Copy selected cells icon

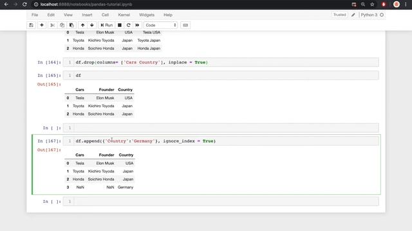62,25
